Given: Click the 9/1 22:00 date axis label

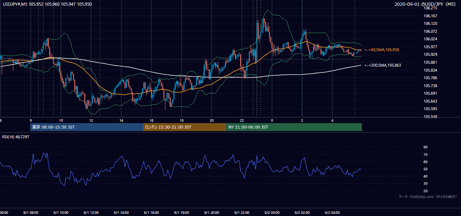Looking at the screenshot, I should [x=242, y=213].
